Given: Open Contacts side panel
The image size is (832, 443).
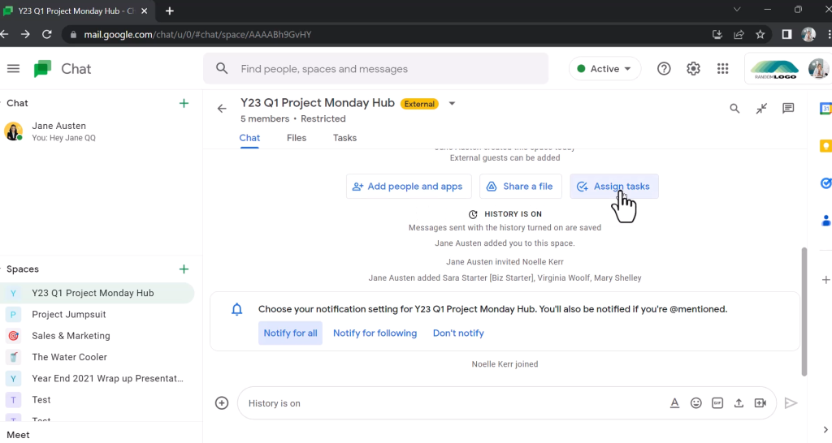Looking at the screenshot, I should (825, 221).
